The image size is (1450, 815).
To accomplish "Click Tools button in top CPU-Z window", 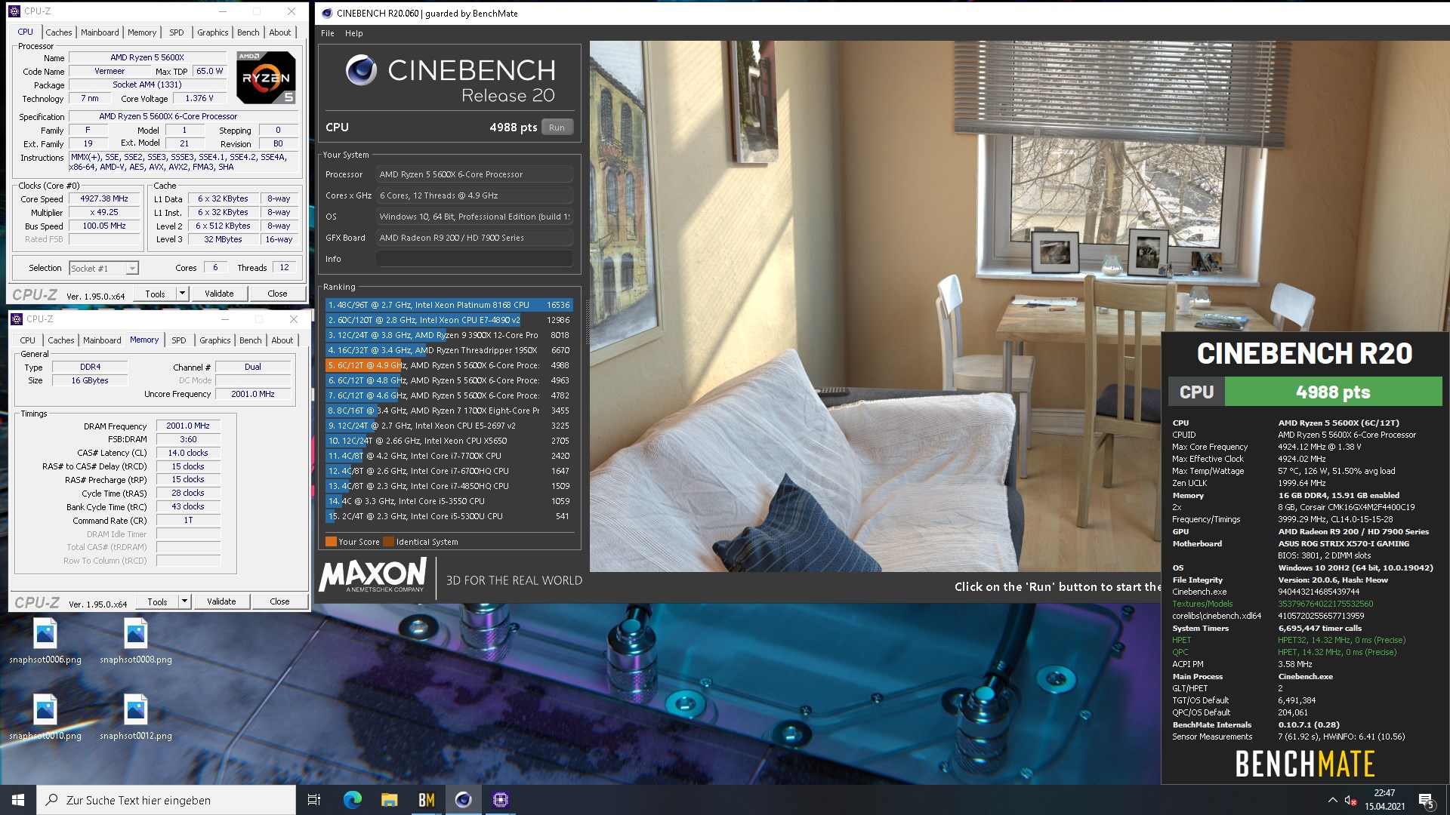I will tap(155, 294).
